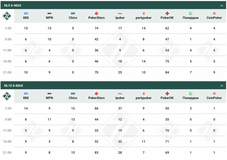The image size is (227, 160).
Task: Open the PokerStars label in NL10 table
Action: point(96,98)
